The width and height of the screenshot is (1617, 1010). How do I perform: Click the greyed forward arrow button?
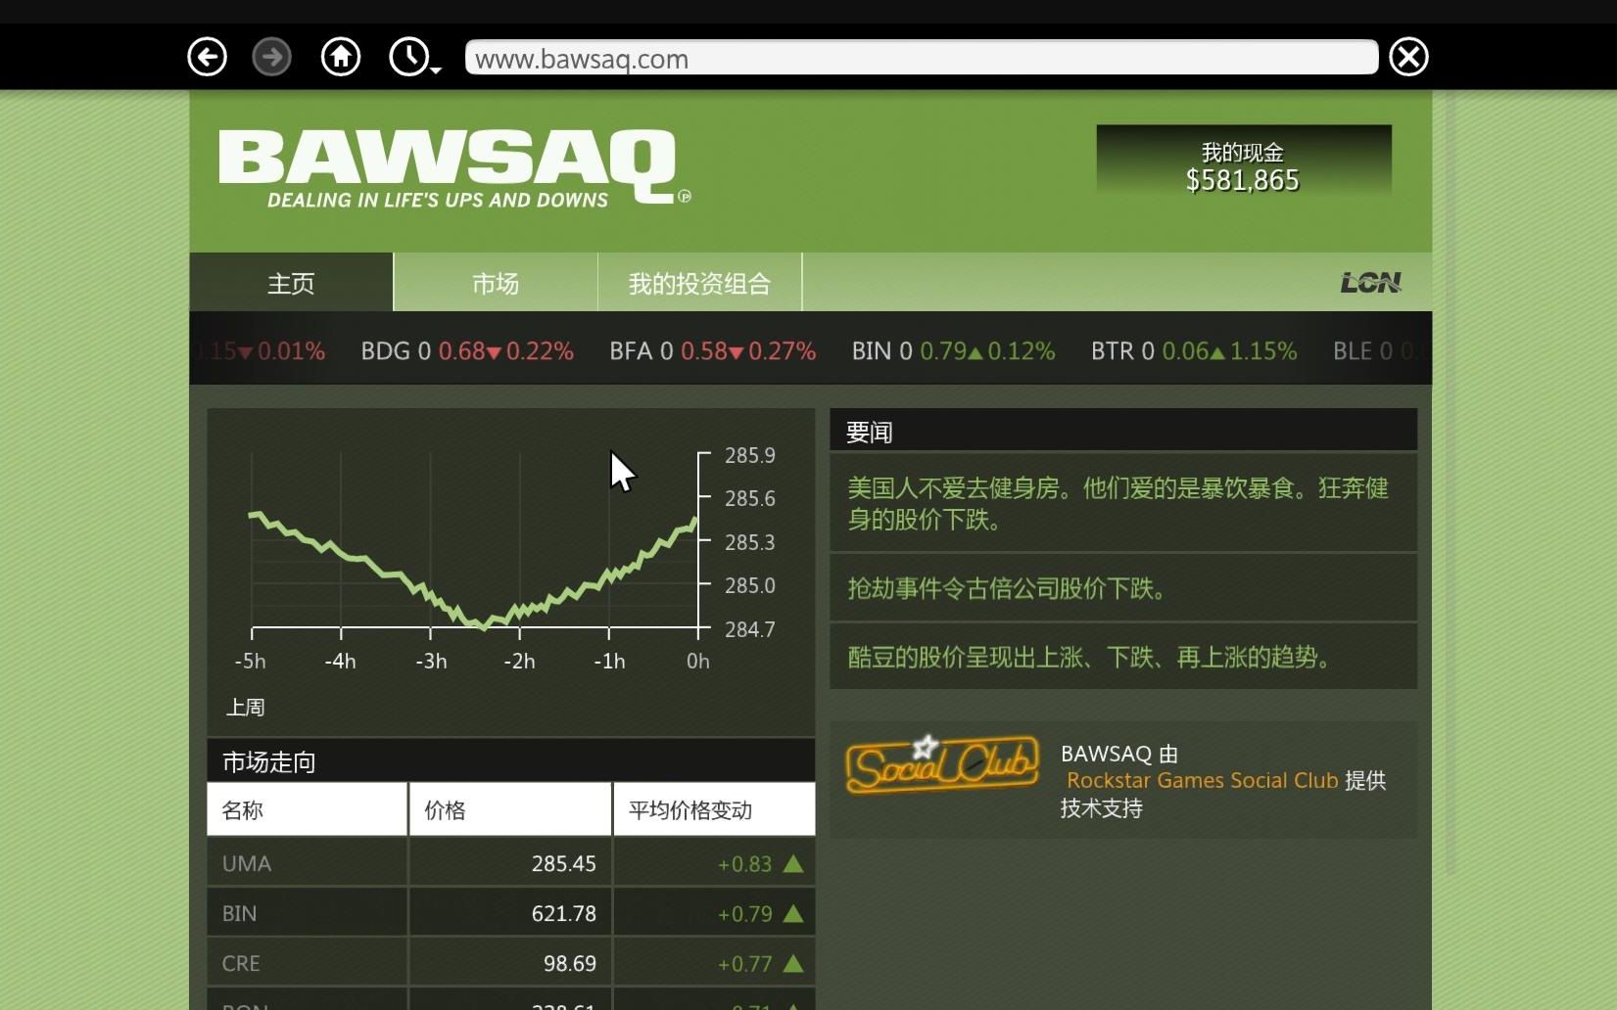click(272, 57)
